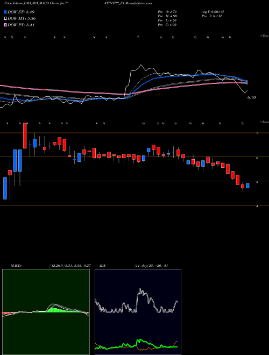Viewport: 269px width, 355px height.
Task: Click the tallest red candlestick near level 7
Action: coord(25,136)
